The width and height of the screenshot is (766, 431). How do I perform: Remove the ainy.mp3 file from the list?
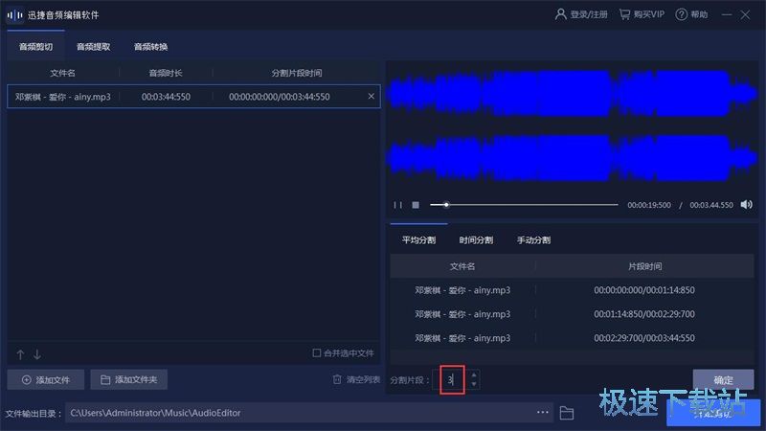click(x=372, y=96)
